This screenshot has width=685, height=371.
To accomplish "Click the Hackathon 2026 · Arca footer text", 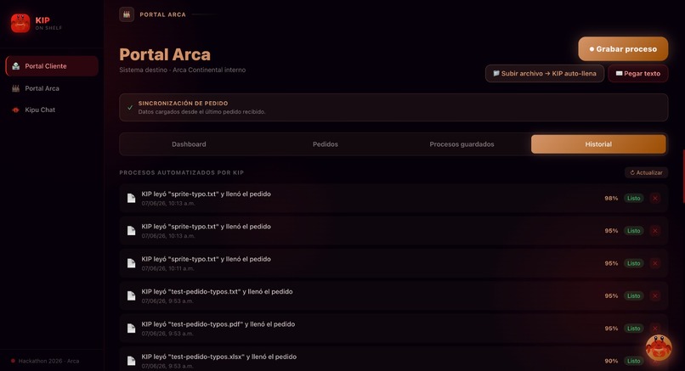I will point(48,361).
